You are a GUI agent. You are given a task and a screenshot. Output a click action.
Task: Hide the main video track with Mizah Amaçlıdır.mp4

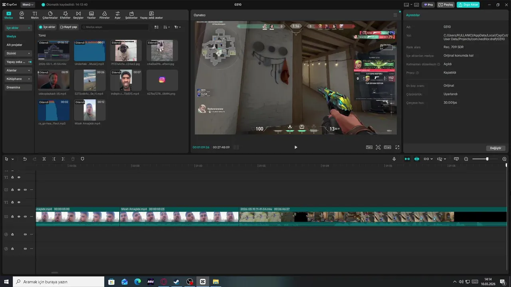point(19,217)
